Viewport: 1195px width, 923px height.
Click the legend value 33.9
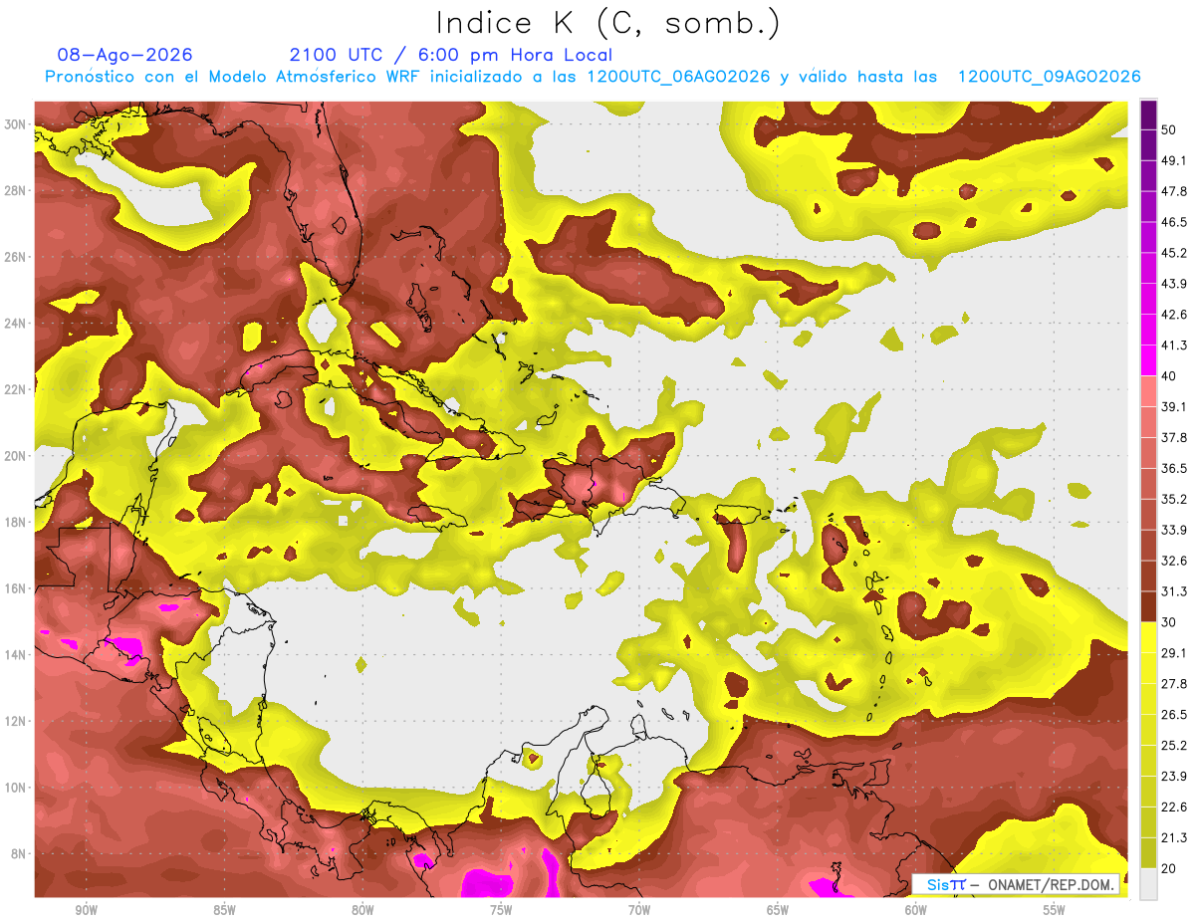click(1174, 530)
